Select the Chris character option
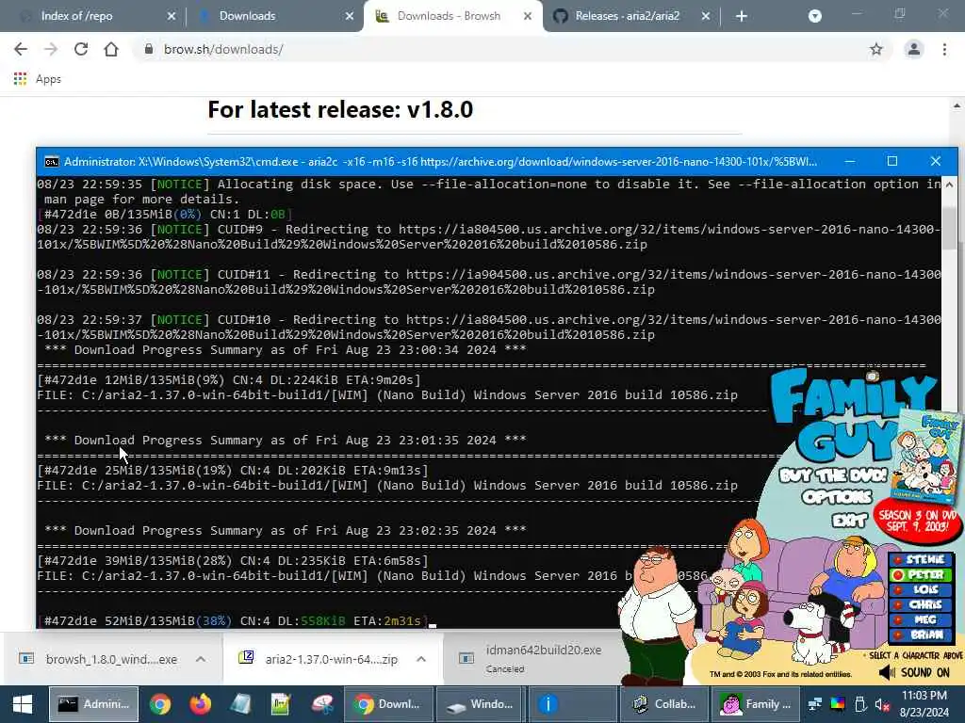 pos(921,605)
